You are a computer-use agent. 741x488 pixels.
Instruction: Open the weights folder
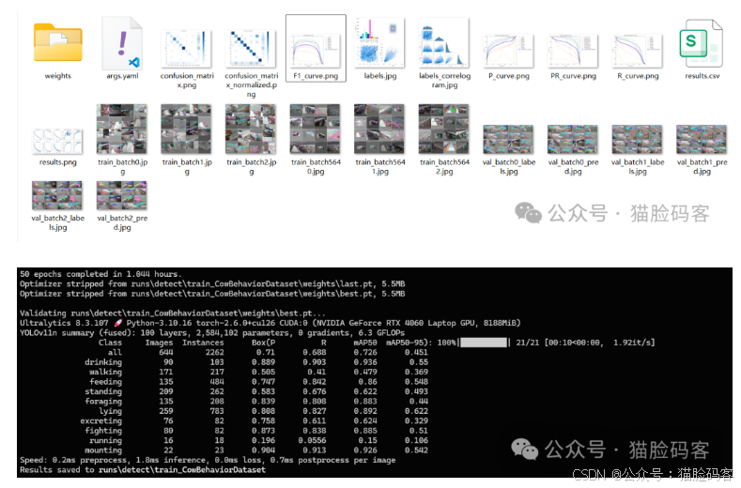57,42
